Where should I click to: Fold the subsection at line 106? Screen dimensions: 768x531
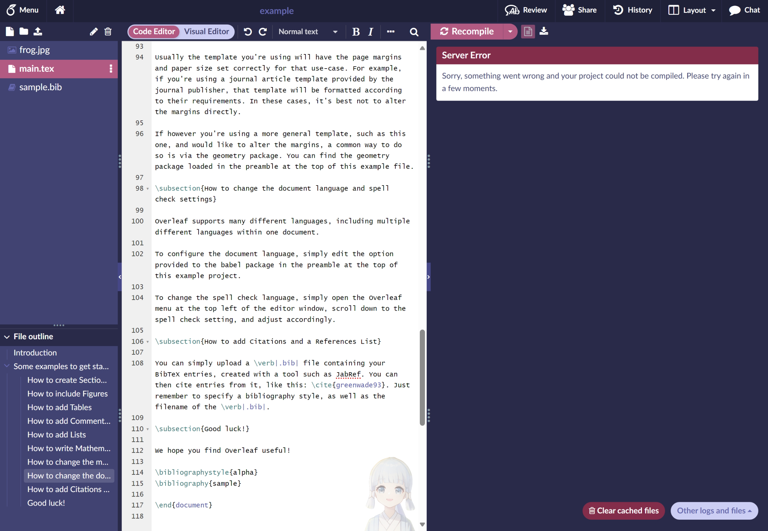148,342
